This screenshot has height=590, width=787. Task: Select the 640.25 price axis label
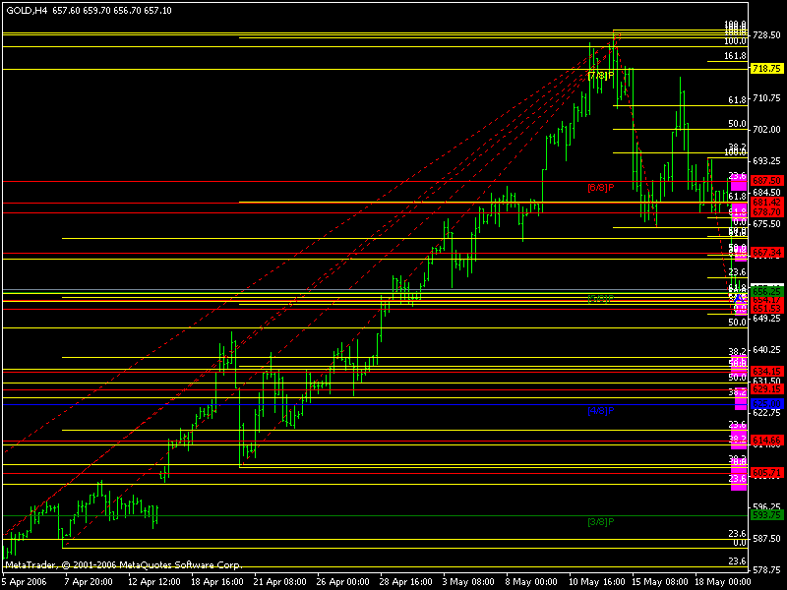(766, 350)
